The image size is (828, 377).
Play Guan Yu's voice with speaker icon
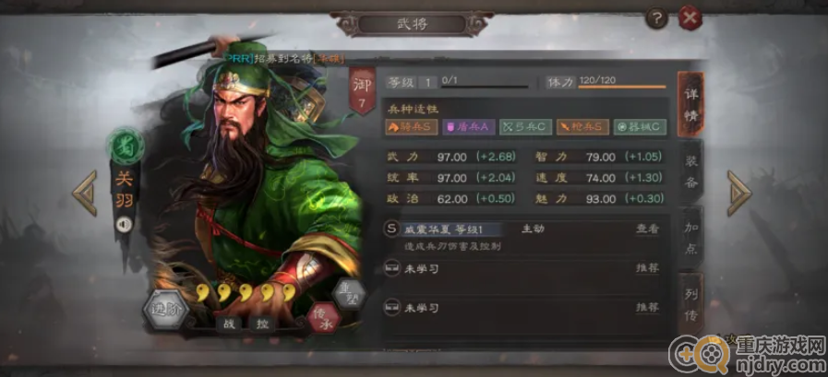(124, 225)
